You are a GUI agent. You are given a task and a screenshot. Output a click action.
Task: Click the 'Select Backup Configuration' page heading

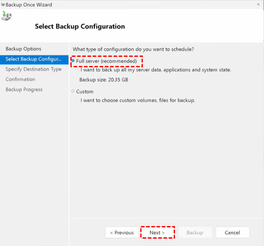[80, 26]
